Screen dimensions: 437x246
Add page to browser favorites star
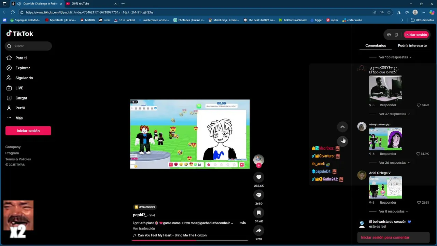(389, 12)
